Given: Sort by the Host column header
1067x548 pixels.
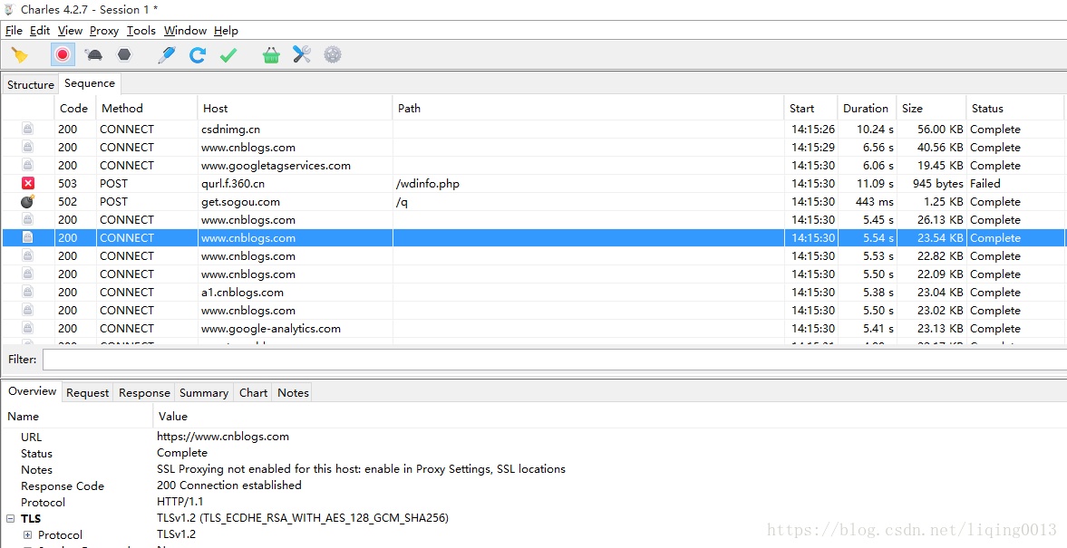Looking at the screenshot, I should click(296, 108).
